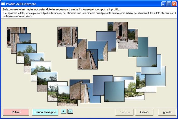Cancel the wizard with Annulla
Screen dimensions: 178x119
[x=167, y=112]
